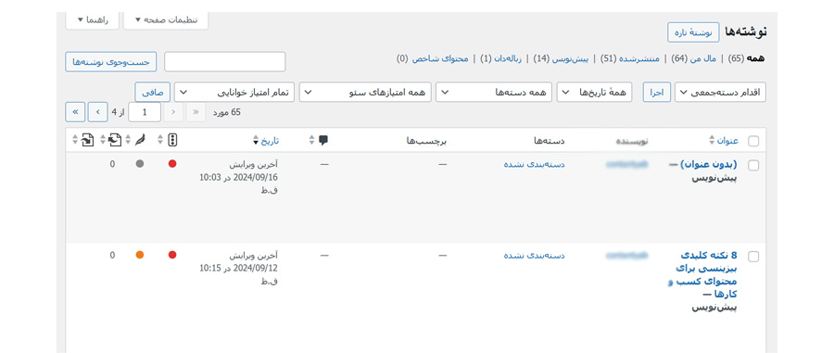Open اقدام دسته‌جمعی bulk actions dropdown
Viewport: 834px width, 353px height.
720,93
